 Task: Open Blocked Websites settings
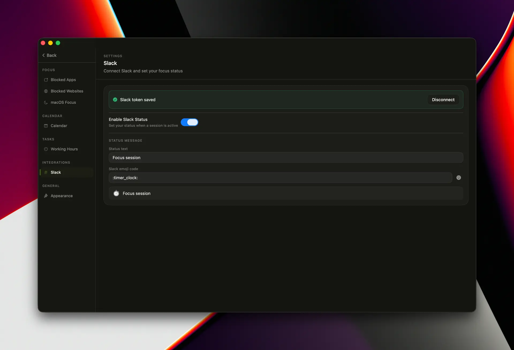[67, 91]
